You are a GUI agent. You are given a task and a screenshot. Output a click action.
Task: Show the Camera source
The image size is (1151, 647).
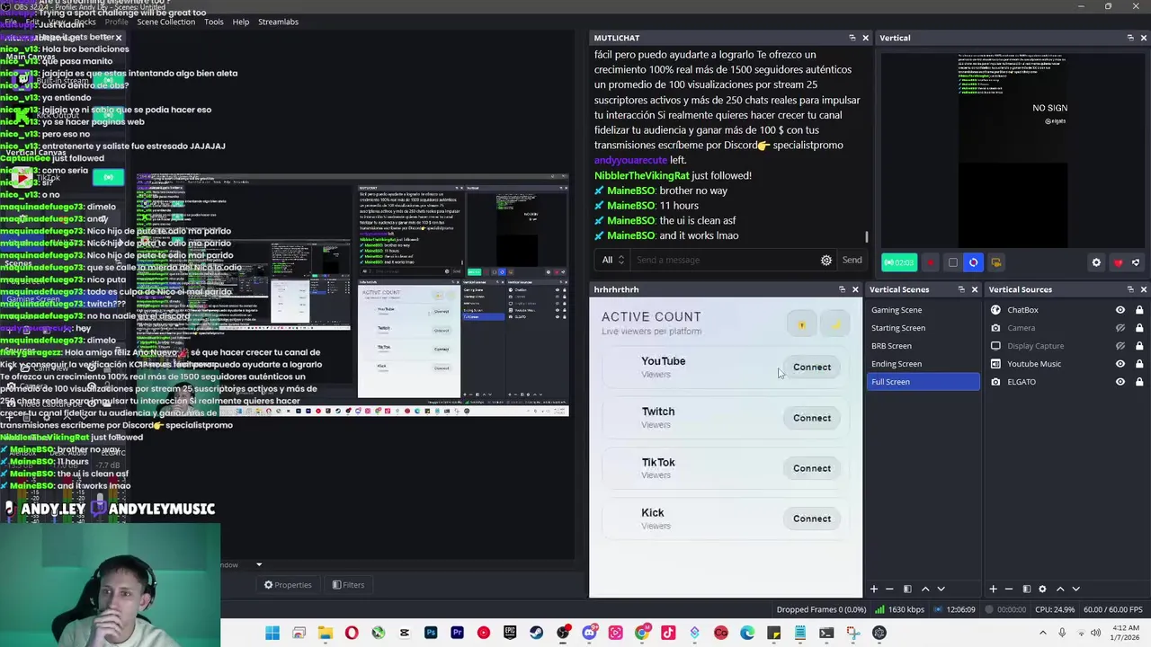[1120, 328]
